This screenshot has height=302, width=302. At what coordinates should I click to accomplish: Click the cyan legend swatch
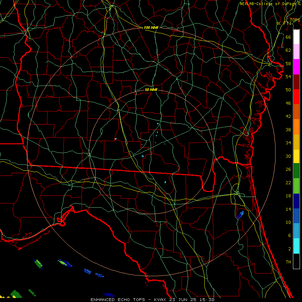pyautogui.click(x=296, y=246)
